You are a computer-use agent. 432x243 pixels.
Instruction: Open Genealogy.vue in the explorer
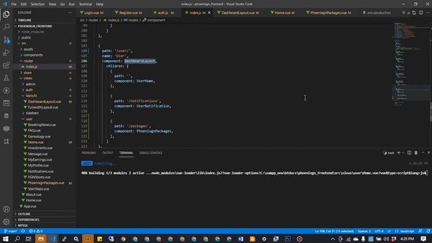point(39,136)
